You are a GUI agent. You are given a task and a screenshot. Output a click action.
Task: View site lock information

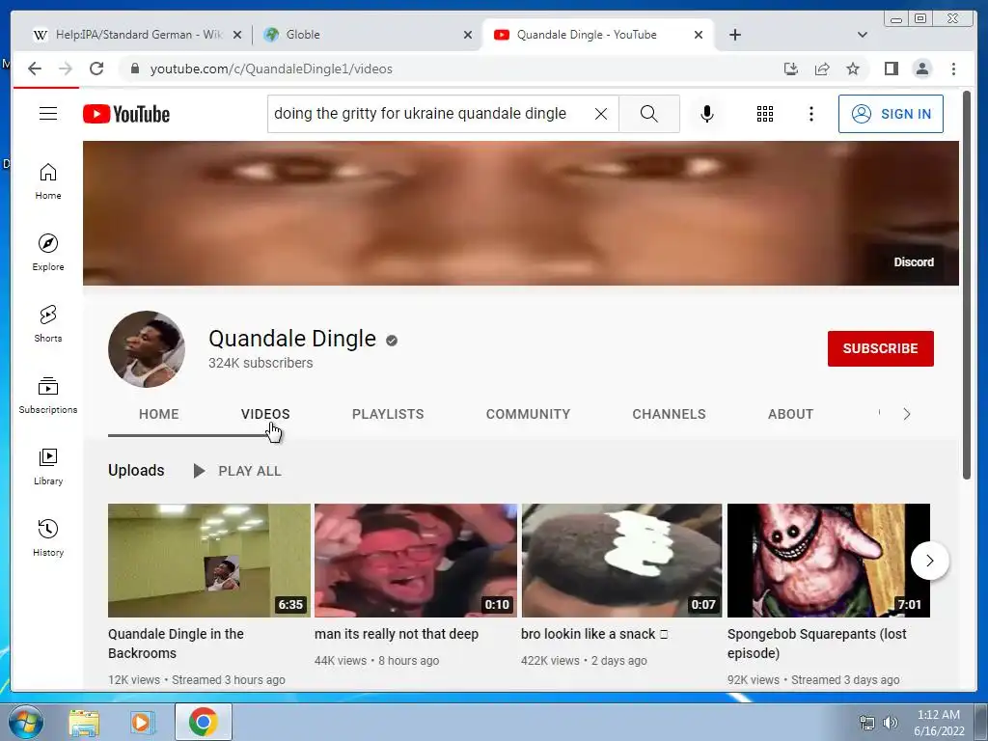pyautogui.click(x=134, y=69)
